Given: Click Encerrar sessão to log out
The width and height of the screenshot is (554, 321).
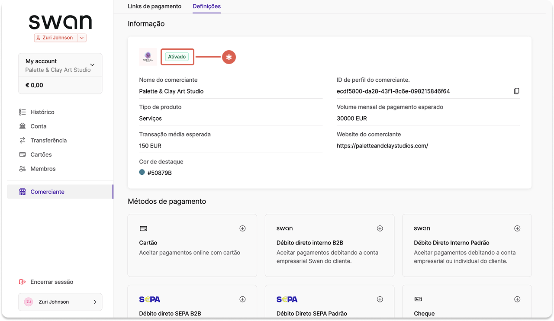Looking at the screenshot, I should coord(52,282).
